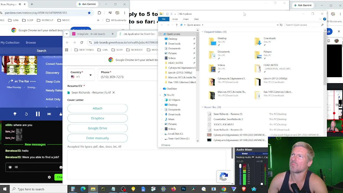Expand the OneDrive tree node
Screen dimensions: 343x193
(x=161, y=89)
